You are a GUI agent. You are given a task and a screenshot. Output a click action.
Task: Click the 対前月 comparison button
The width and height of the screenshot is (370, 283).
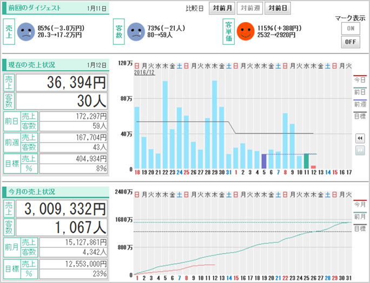pos(222,8)
